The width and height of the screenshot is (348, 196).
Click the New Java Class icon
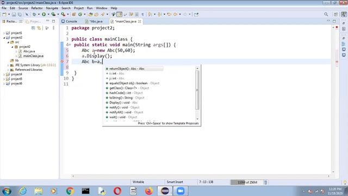click(x=80, y=15)
